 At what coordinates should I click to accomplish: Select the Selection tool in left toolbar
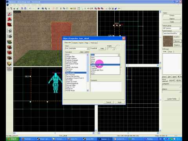(9, 14)
